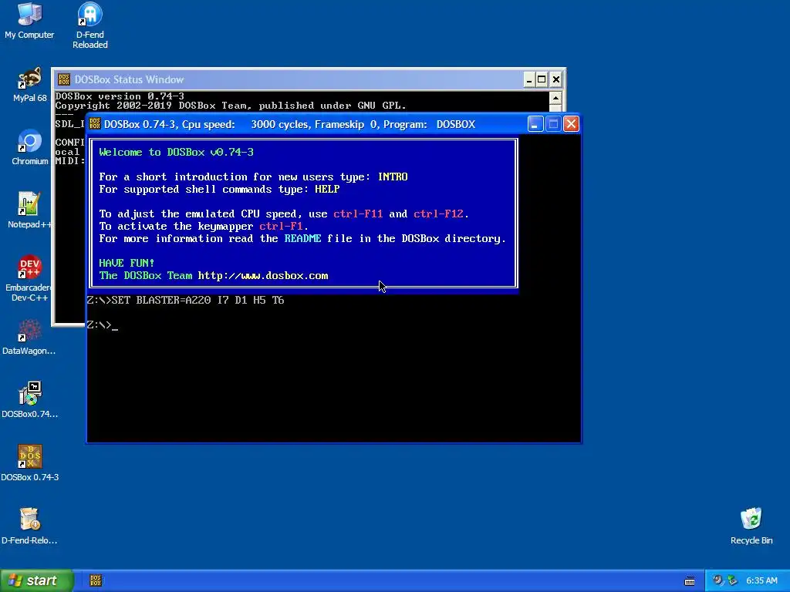Open the Start menu
790x592 pixels.
(37, 580)
